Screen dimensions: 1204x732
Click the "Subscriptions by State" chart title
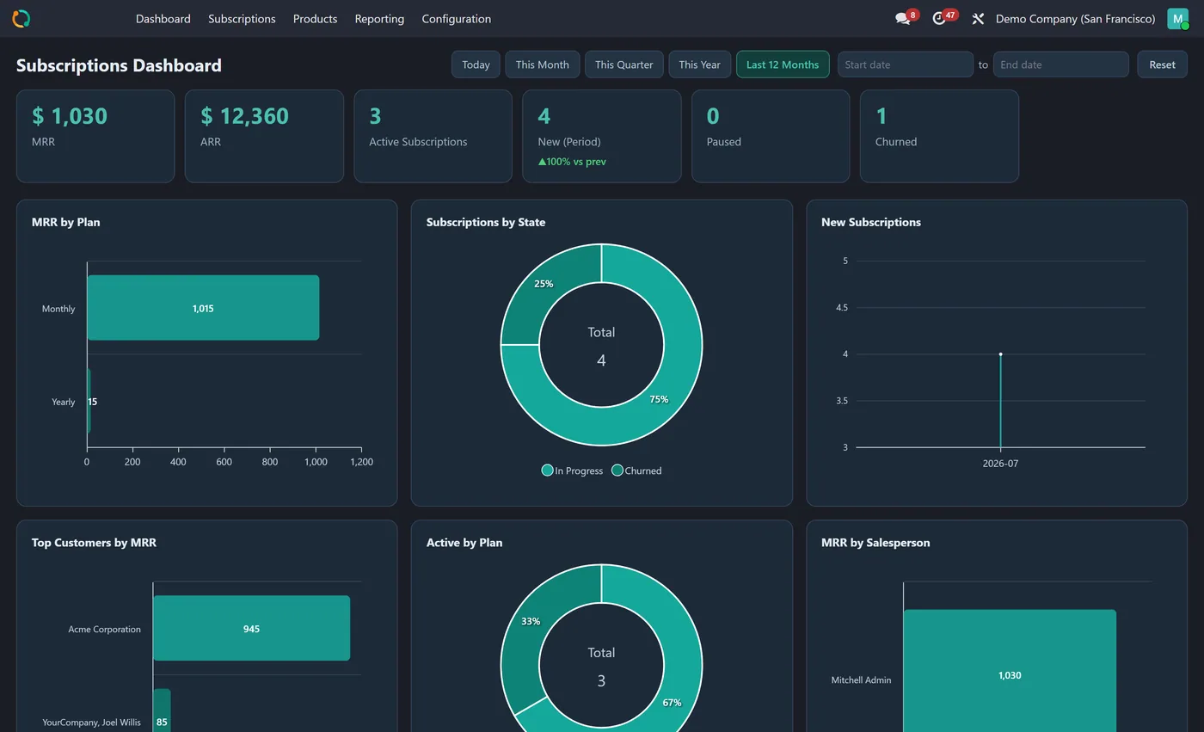point(486,222)
